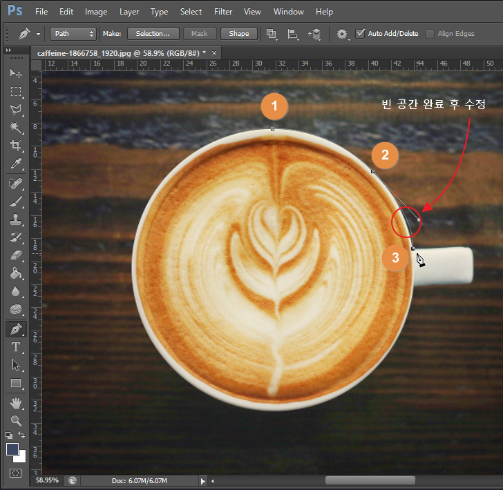Screen dimensions: 503x490
Task: Select the Pen tool in toolbox
Action: (16, 329)
